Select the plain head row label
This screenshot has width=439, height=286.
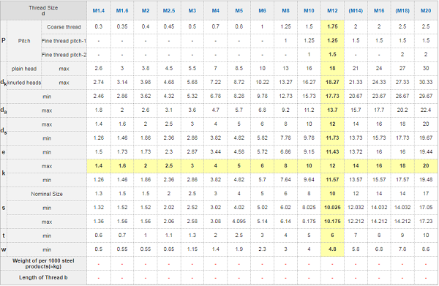[x=24, y=69]
